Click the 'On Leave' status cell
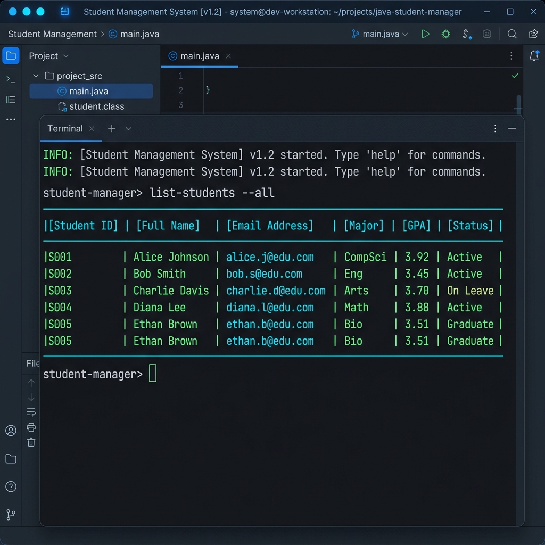Screen dimensions: 545x545 pyautogui.click(x=470, y=291)
